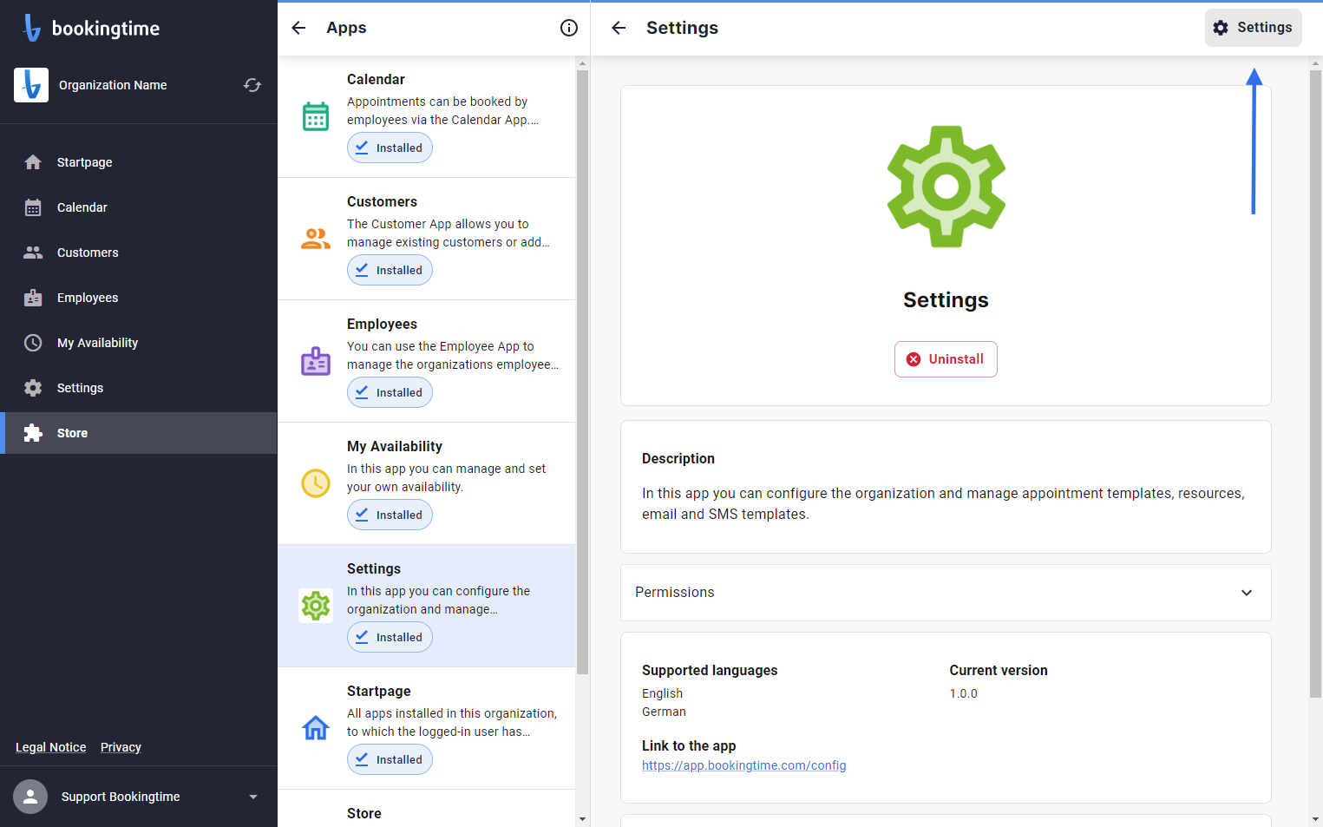Go back using the Settings detail back arrow
This screenshot has width=1323, height=827.
point(619,28)
